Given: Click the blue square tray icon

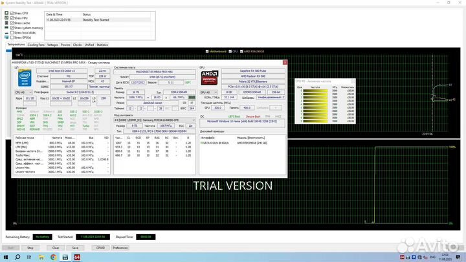Looking at the screenshot, I should (414, 257).
